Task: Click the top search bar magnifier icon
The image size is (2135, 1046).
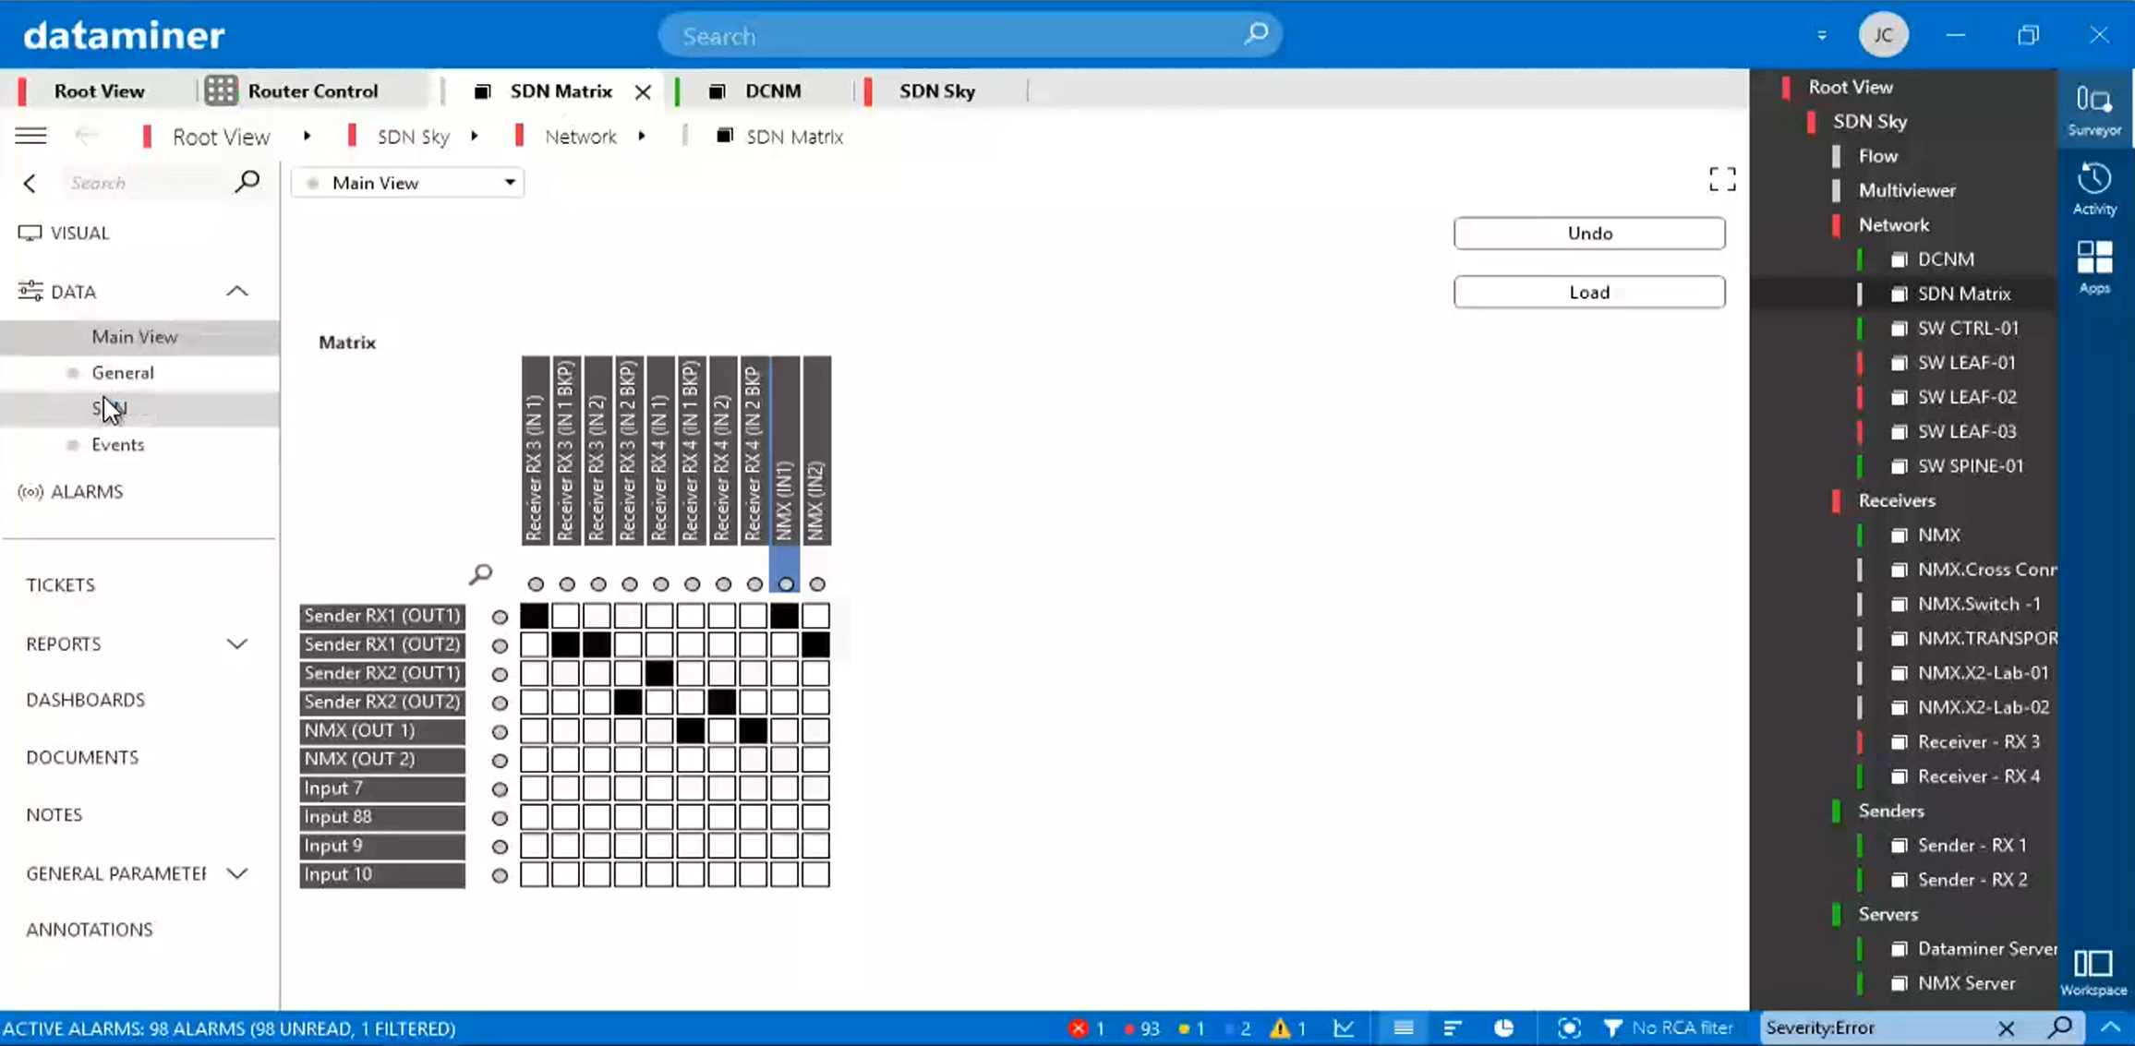Action: pos(1256,35)
